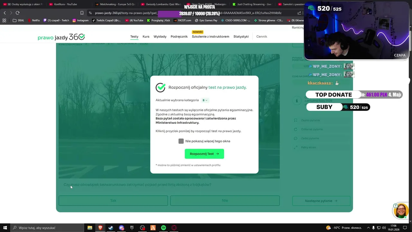Image resolution: width=412 pixels, height=232 pixels.
Task: Open Spotify from taskbar
Action: pos(164,228)
